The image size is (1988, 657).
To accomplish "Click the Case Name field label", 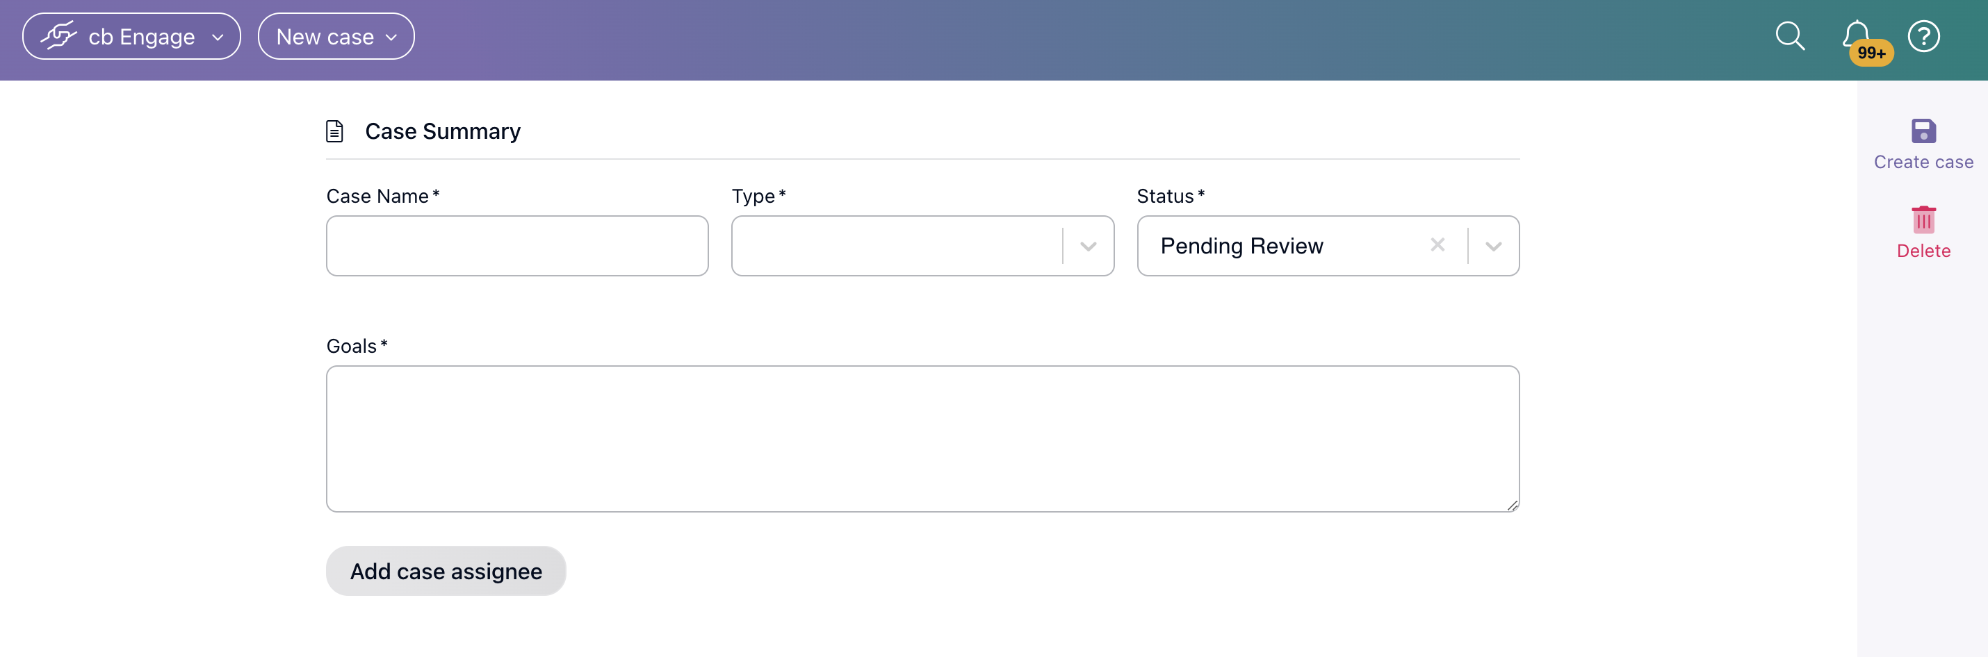I will coord(383,197).
